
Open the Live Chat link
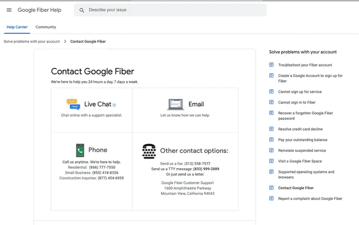(x=98, y=105)
